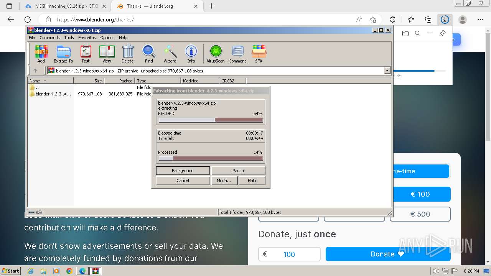The height and width of the screenshot is (276, 491).
Task: Expand the archive path dropdown arrow
Action: 387,71
